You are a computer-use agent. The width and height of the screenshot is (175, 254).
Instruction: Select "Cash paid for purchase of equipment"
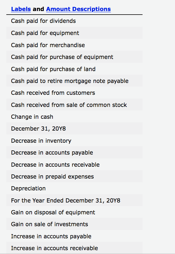tap(62, 57)
